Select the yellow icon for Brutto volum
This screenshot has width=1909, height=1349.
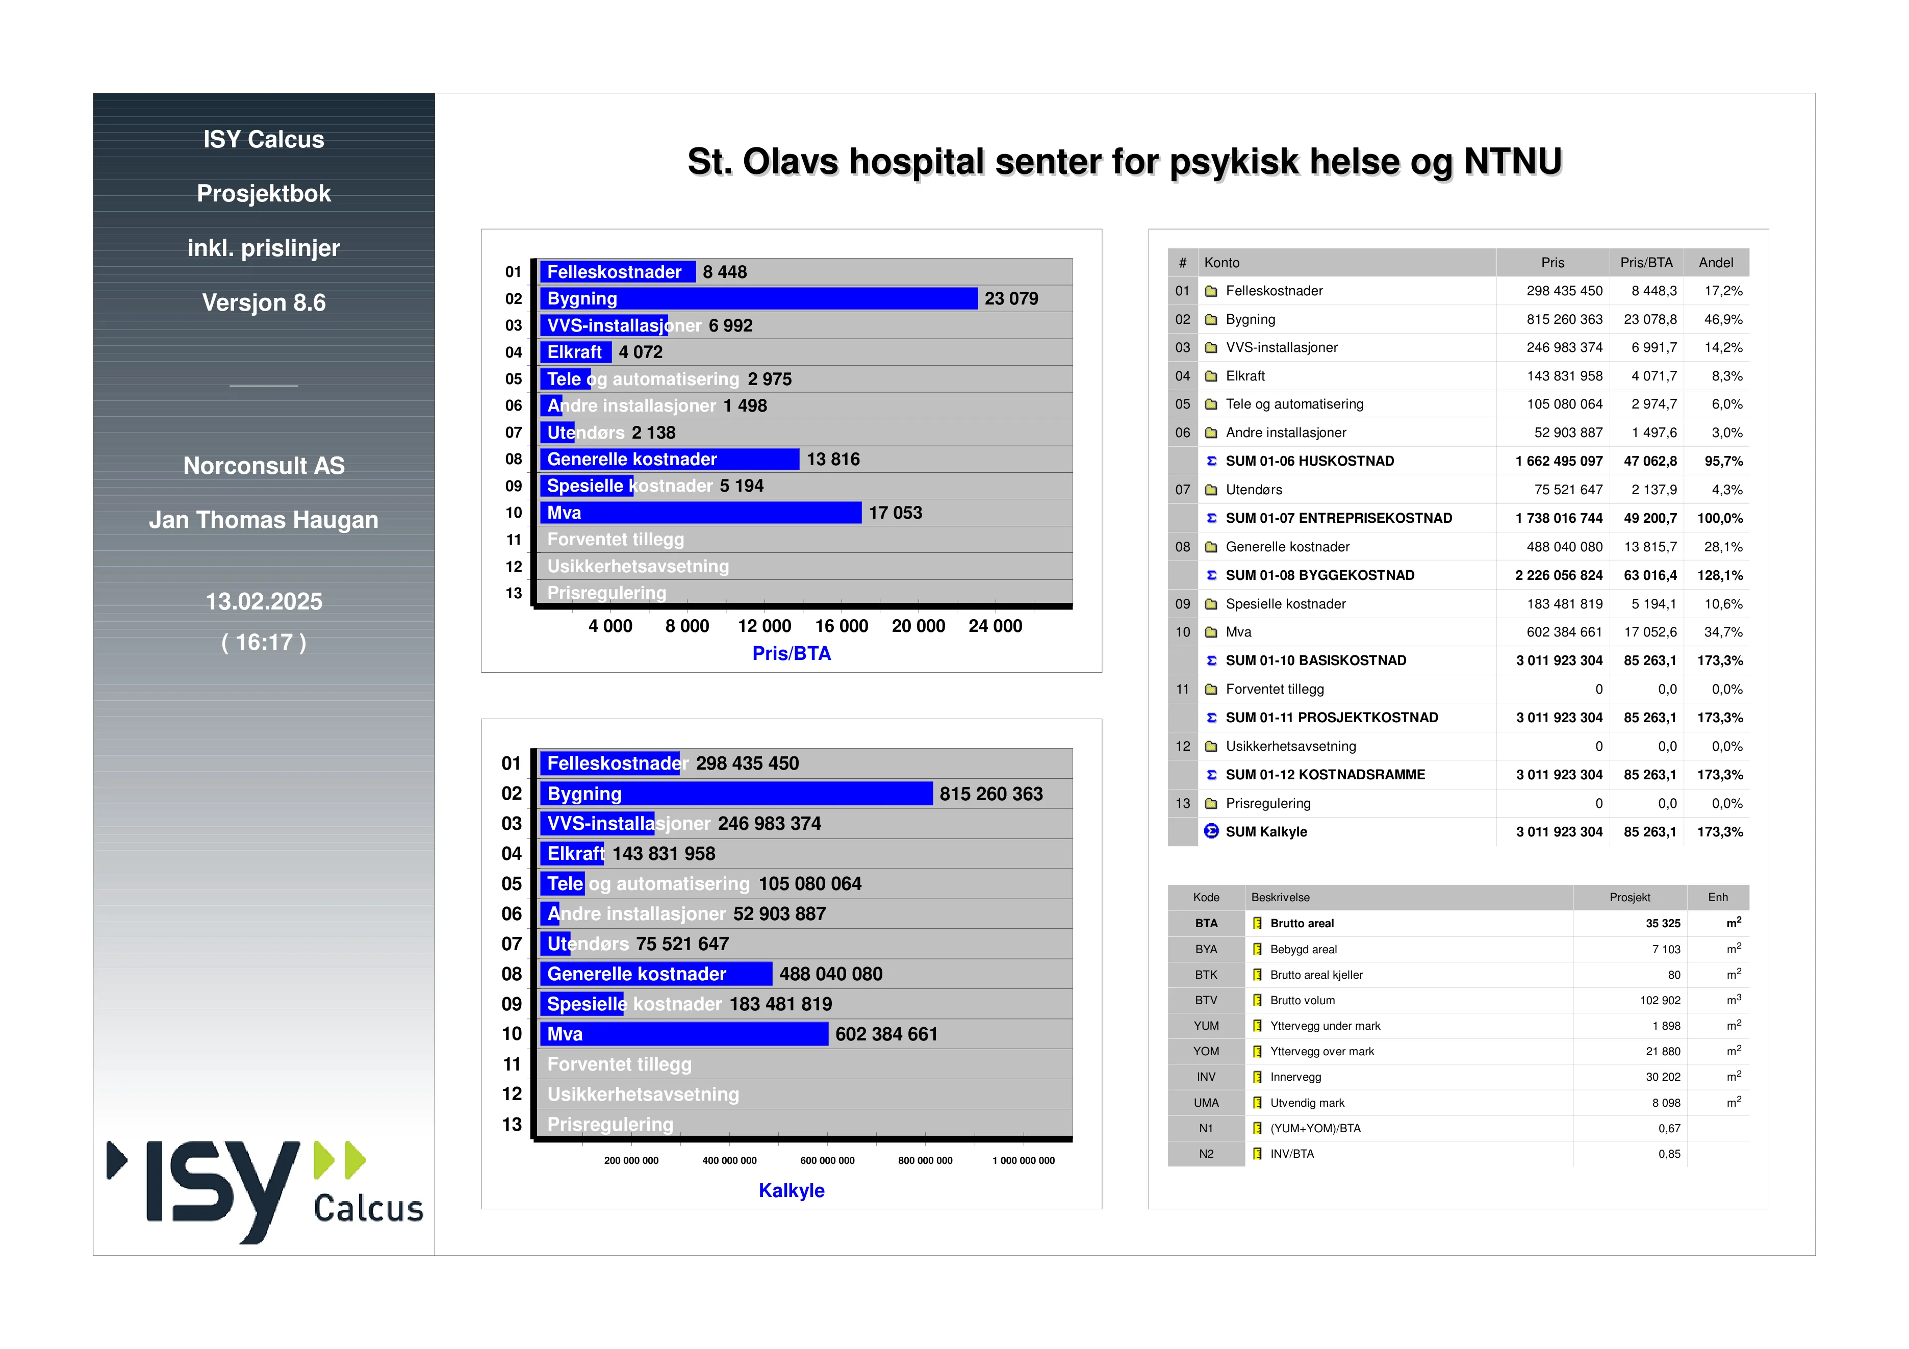pos(1257,1001)
